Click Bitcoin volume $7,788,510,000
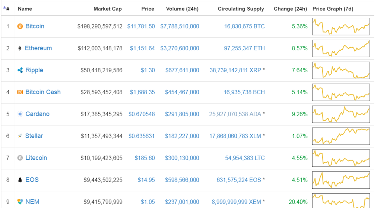377x208 pixels. tap(180, 26)
